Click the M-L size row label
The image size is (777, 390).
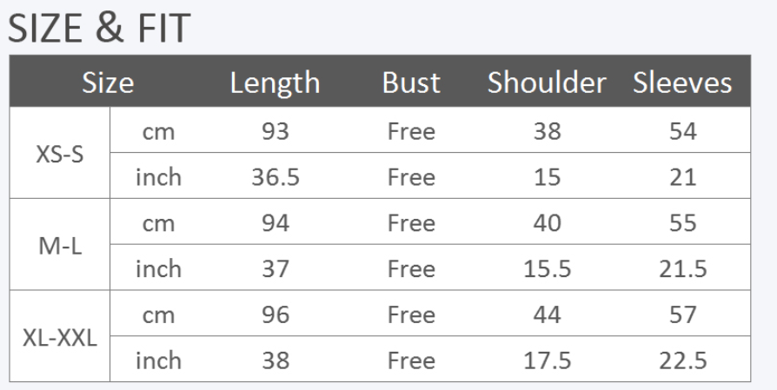pos(60,246)
